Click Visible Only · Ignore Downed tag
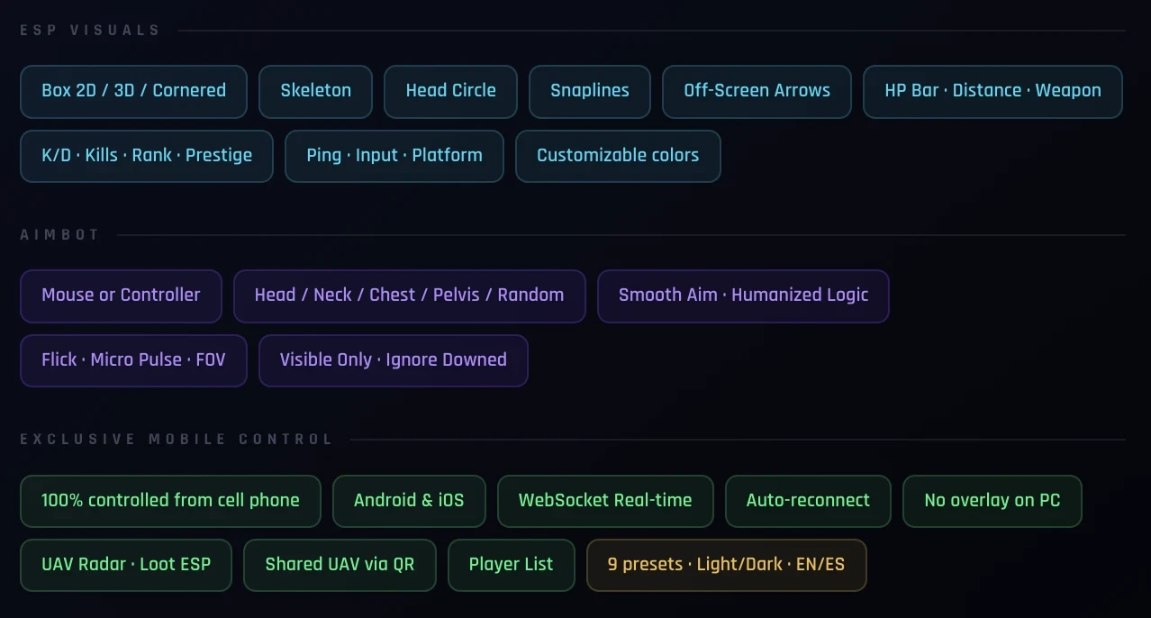Screen dimensions: 1151x618 (x=394, y=360)
